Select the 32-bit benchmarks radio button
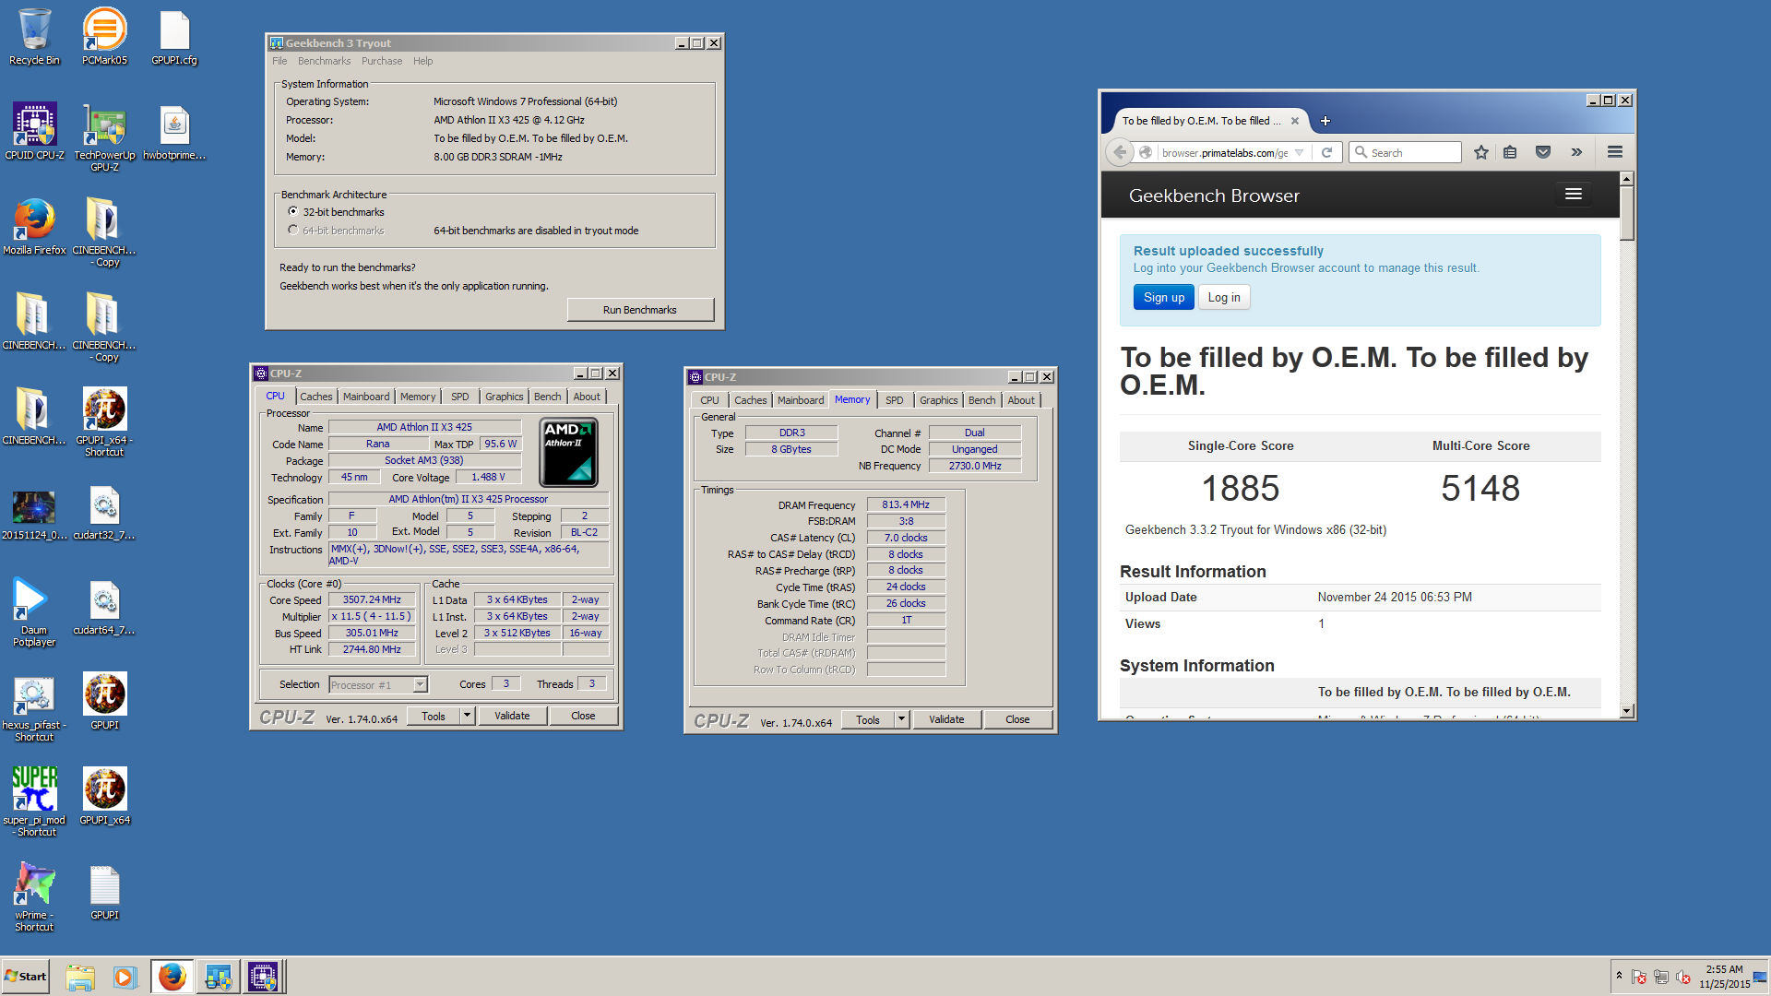1771x996 pixels. coord(293,211)
